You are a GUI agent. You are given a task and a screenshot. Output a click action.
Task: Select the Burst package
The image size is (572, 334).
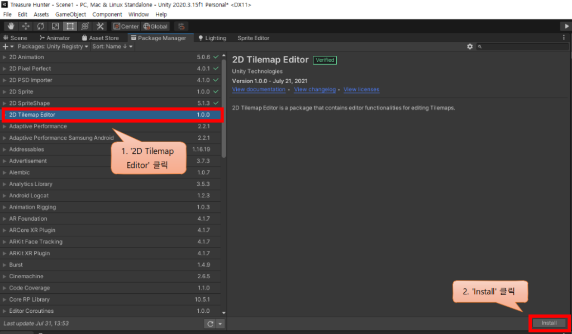(111, 265)
